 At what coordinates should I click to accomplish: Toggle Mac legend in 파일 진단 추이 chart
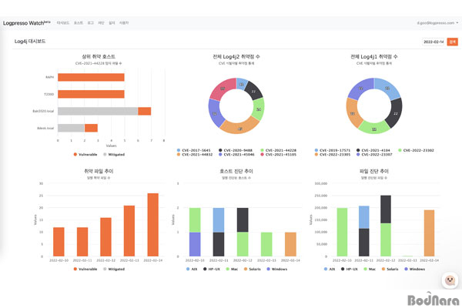370,269
